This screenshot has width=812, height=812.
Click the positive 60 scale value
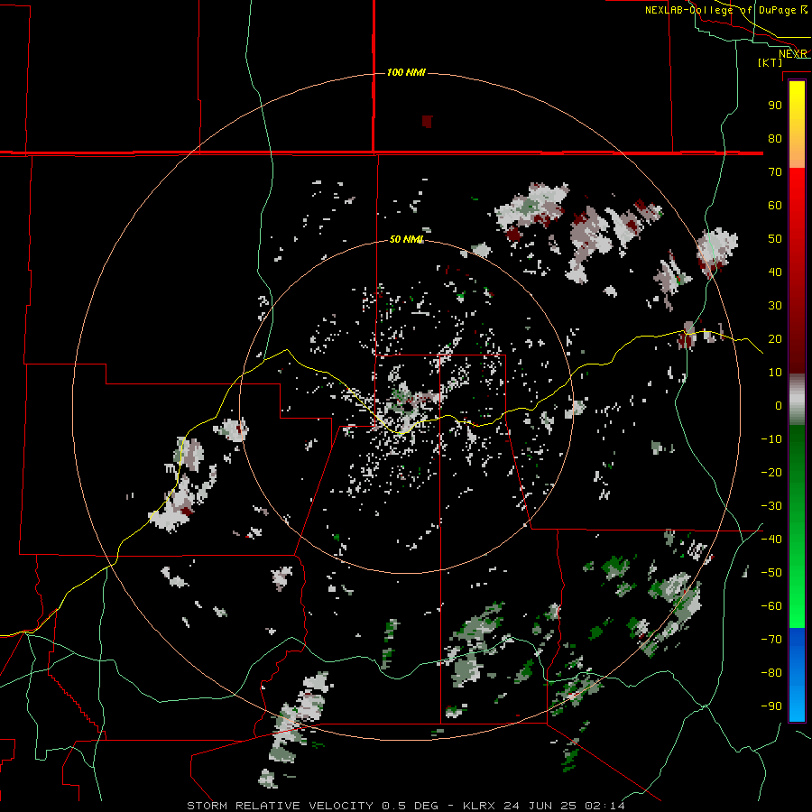[x=775, y=206]
